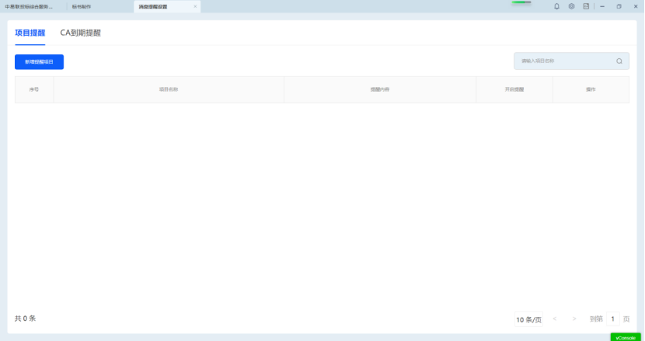
Task: Click the jump-to-page number field
Action: click(x=612, y=318)
